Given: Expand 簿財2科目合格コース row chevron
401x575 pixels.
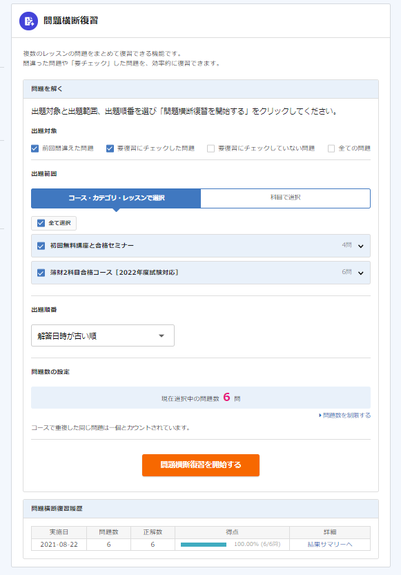Looking at the screenshot, I should click(361, 273).
